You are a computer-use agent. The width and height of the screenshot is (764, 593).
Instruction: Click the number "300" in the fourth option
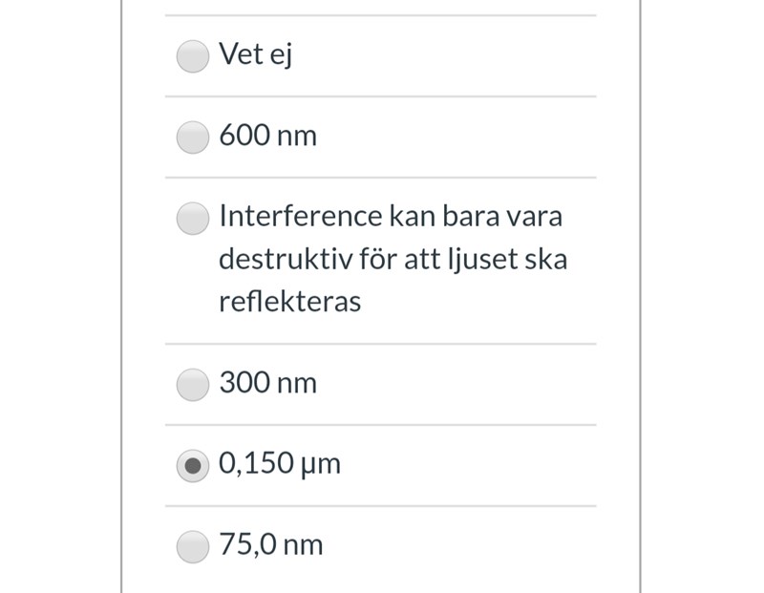pyautogui.click(x=244, y=383)
